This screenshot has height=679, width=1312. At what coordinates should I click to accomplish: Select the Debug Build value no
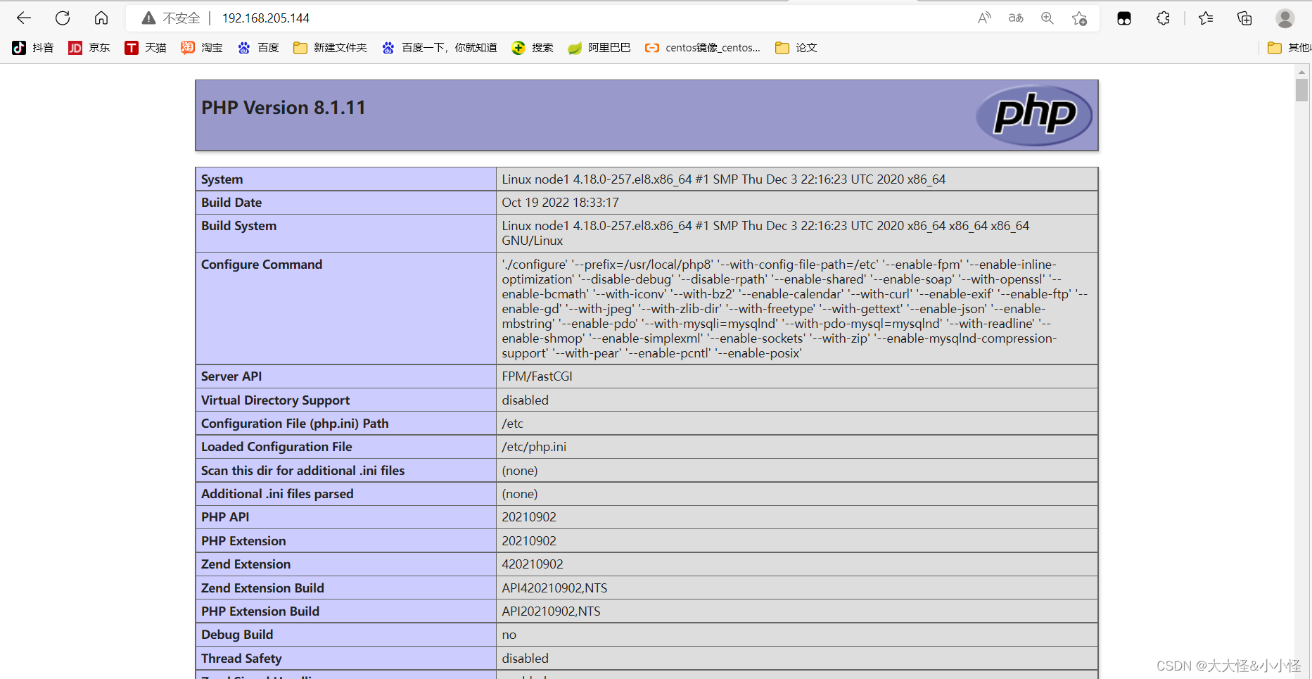[509, 635]
